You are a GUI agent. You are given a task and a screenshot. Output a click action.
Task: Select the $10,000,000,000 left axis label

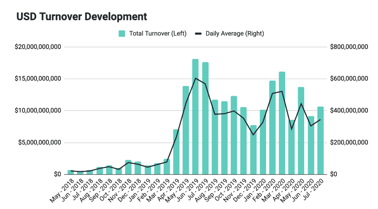pyautogui.click(x=38, y=111)
